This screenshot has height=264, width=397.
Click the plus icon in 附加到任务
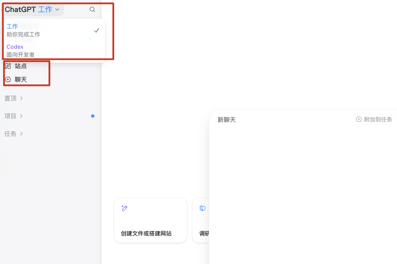click(x=359, y=119)
